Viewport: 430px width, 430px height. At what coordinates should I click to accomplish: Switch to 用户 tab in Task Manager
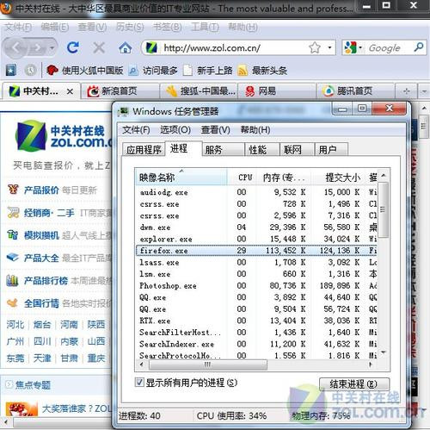pyautogui.click(x=331, y=150)
